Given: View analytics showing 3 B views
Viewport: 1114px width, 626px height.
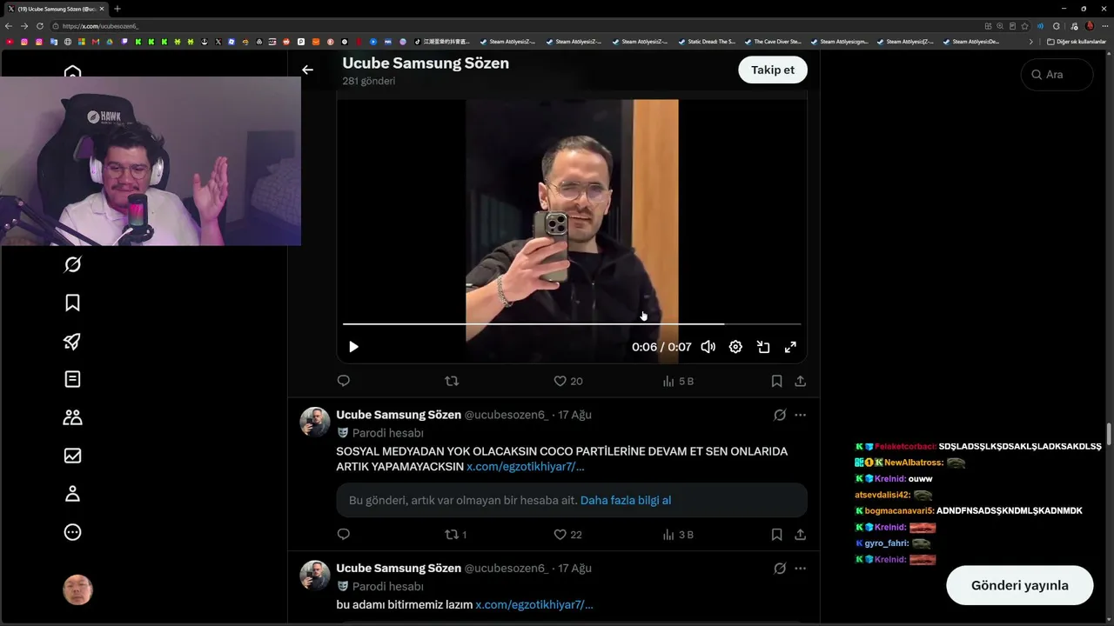Looking at the screenshot, I should point(678,535).
